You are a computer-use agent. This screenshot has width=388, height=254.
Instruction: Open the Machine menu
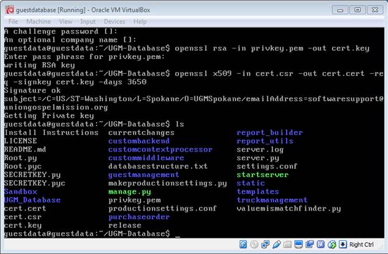[x=38, y=21]
